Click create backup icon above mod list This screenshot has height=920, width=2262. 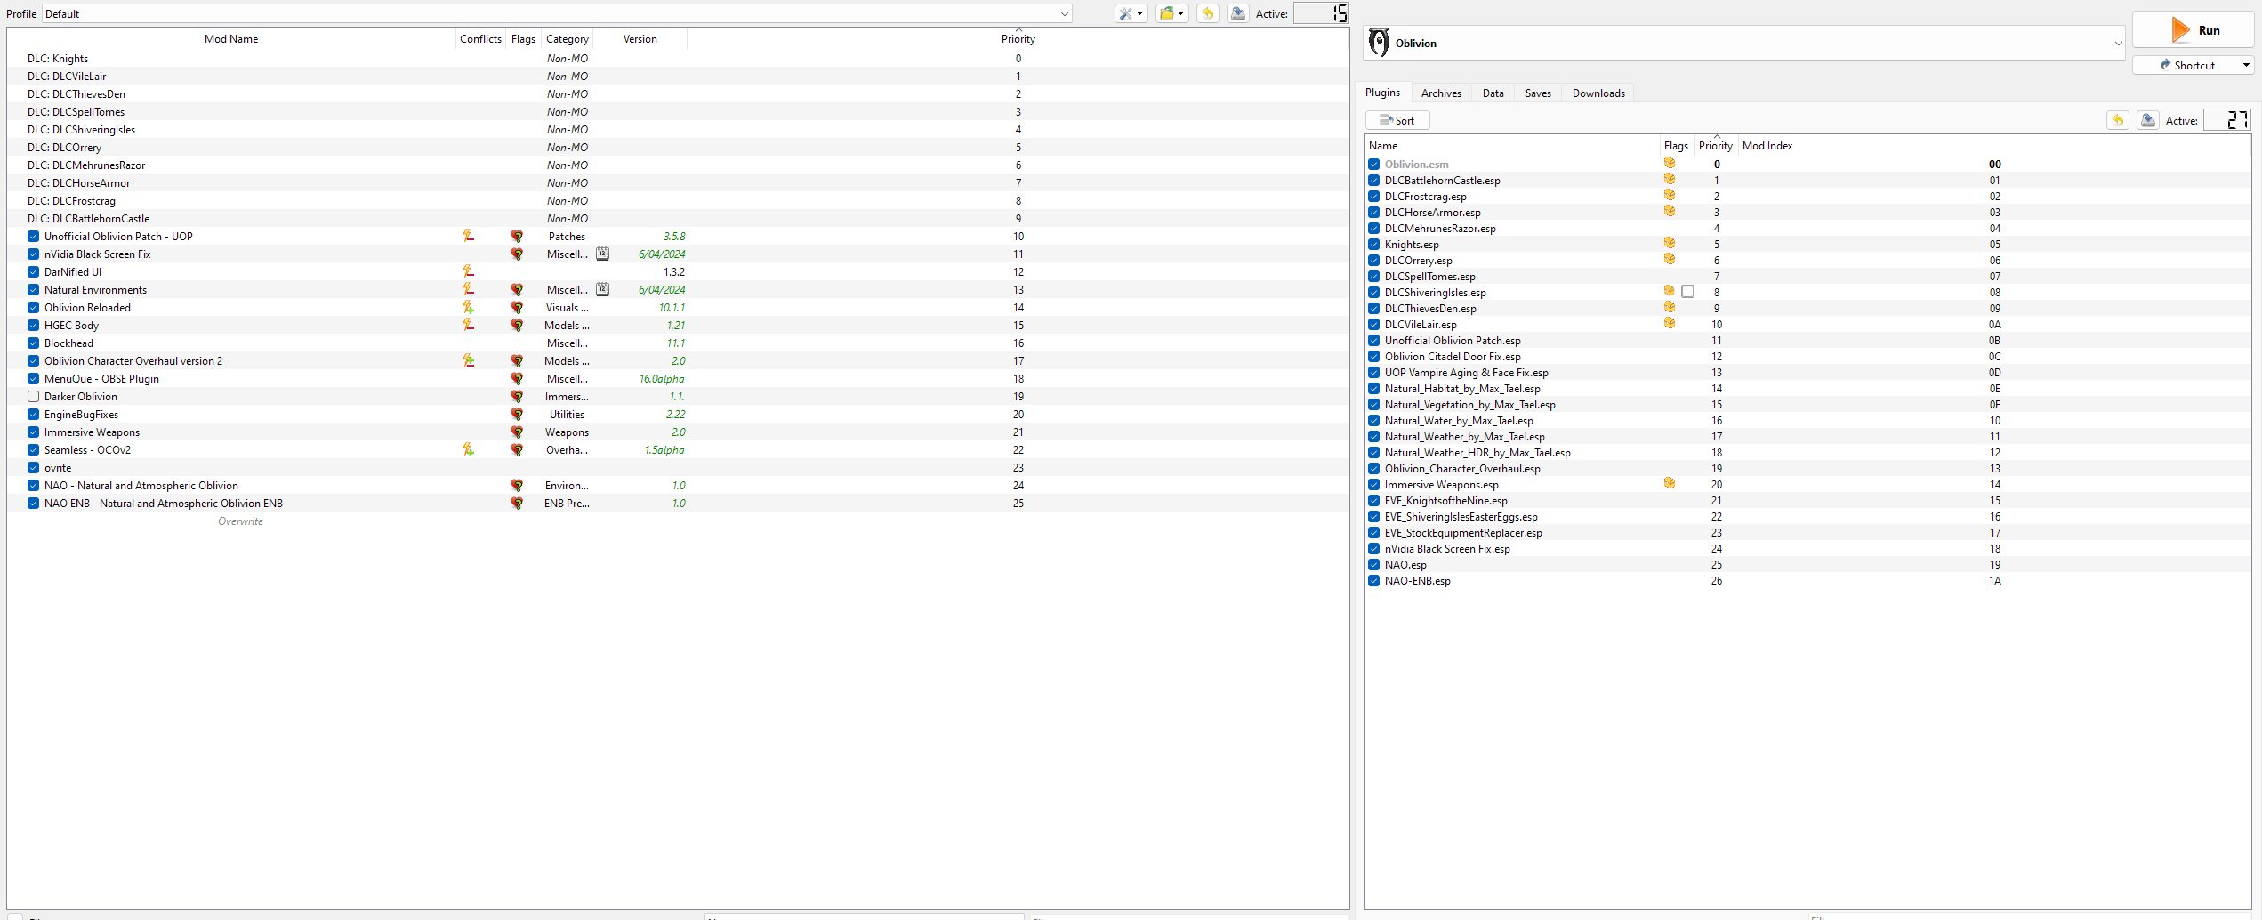[1237, 13]
